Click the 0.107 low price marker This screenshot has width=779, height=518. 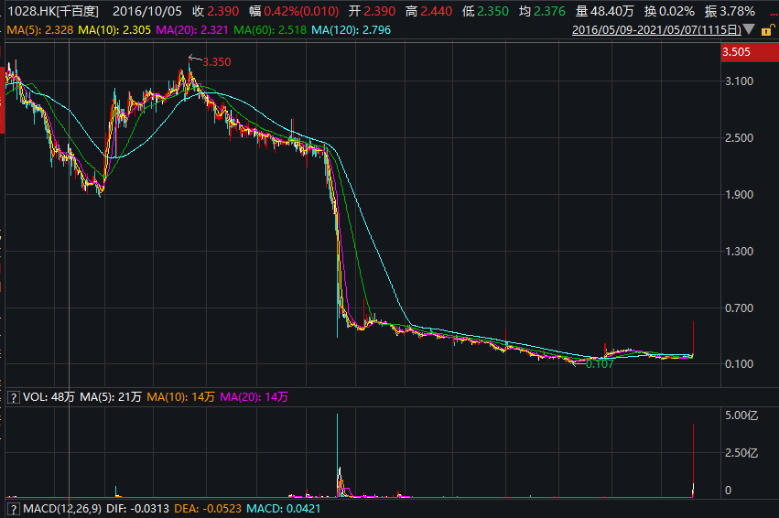(599, 364)
